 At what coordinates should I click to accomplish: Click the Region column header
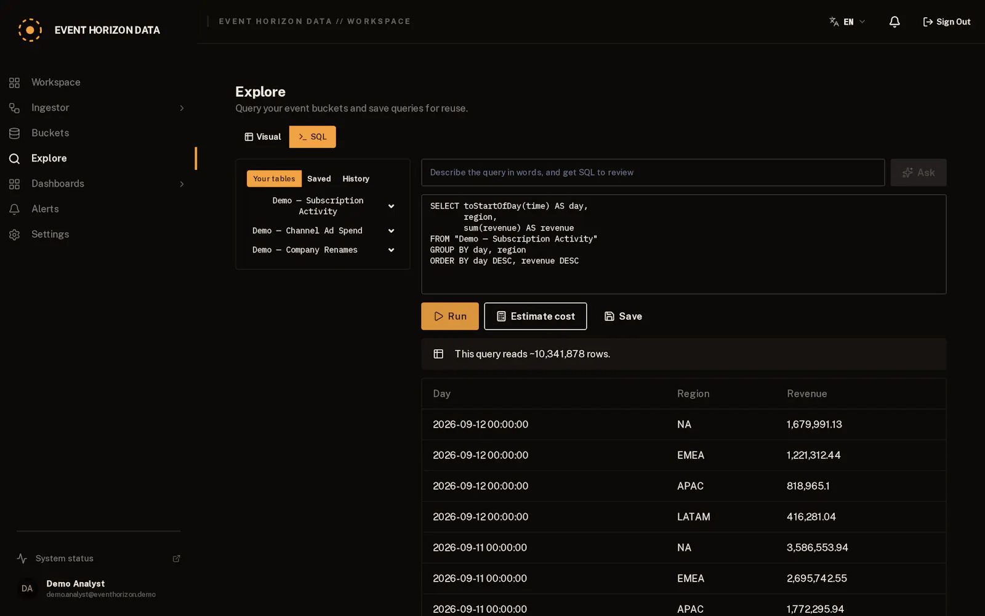click(693, 394)
